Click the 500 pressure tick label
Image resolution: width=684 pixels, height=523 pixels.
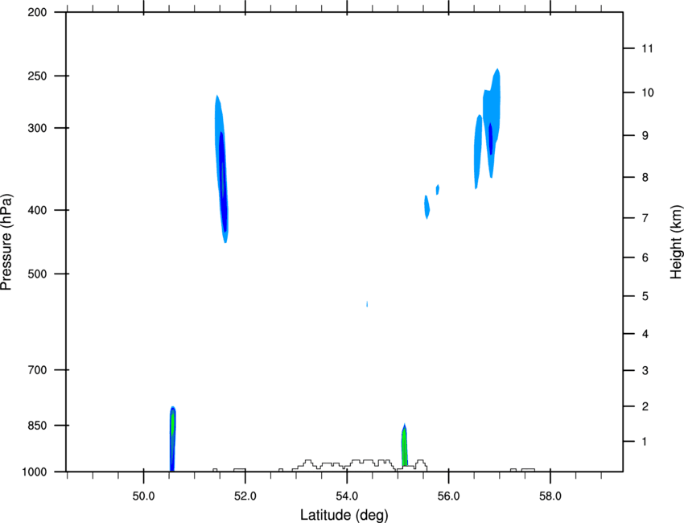click(37, 274)
